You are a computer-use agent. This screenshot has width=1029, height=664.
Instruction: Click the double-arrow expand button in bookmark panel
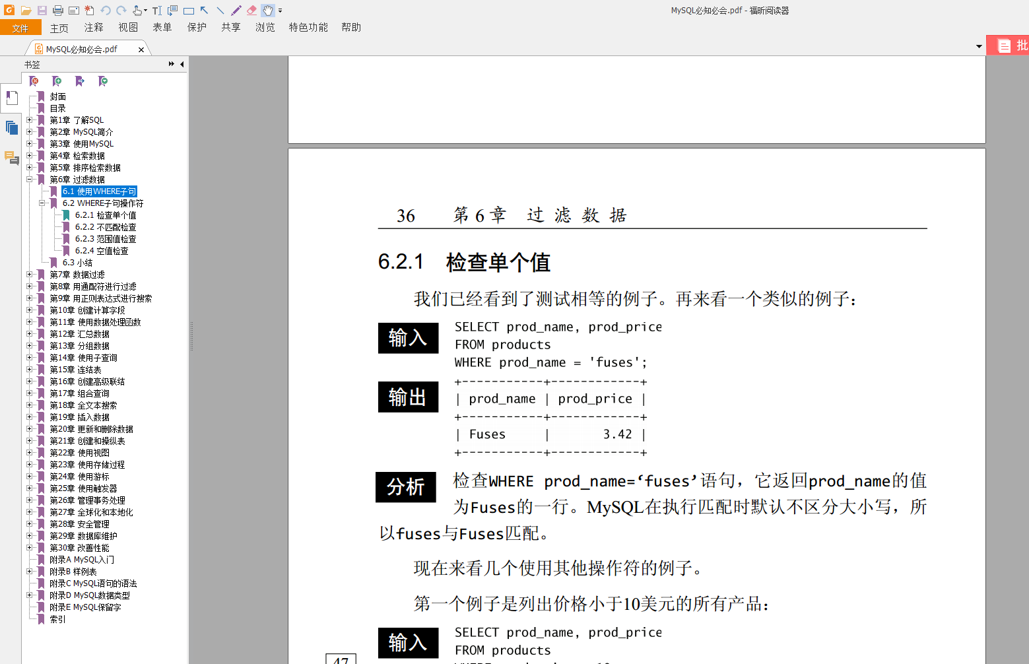(x=172, y=64)
